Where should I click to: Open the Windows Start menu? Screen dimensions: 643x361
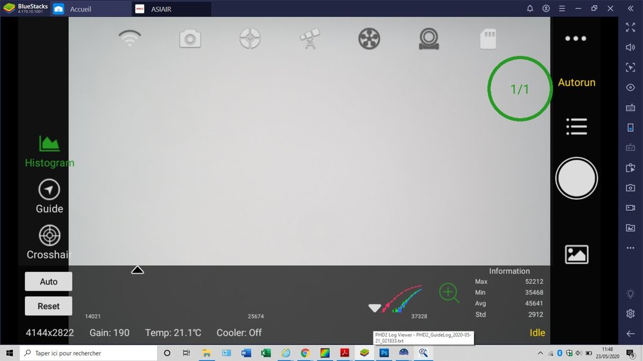10,353
